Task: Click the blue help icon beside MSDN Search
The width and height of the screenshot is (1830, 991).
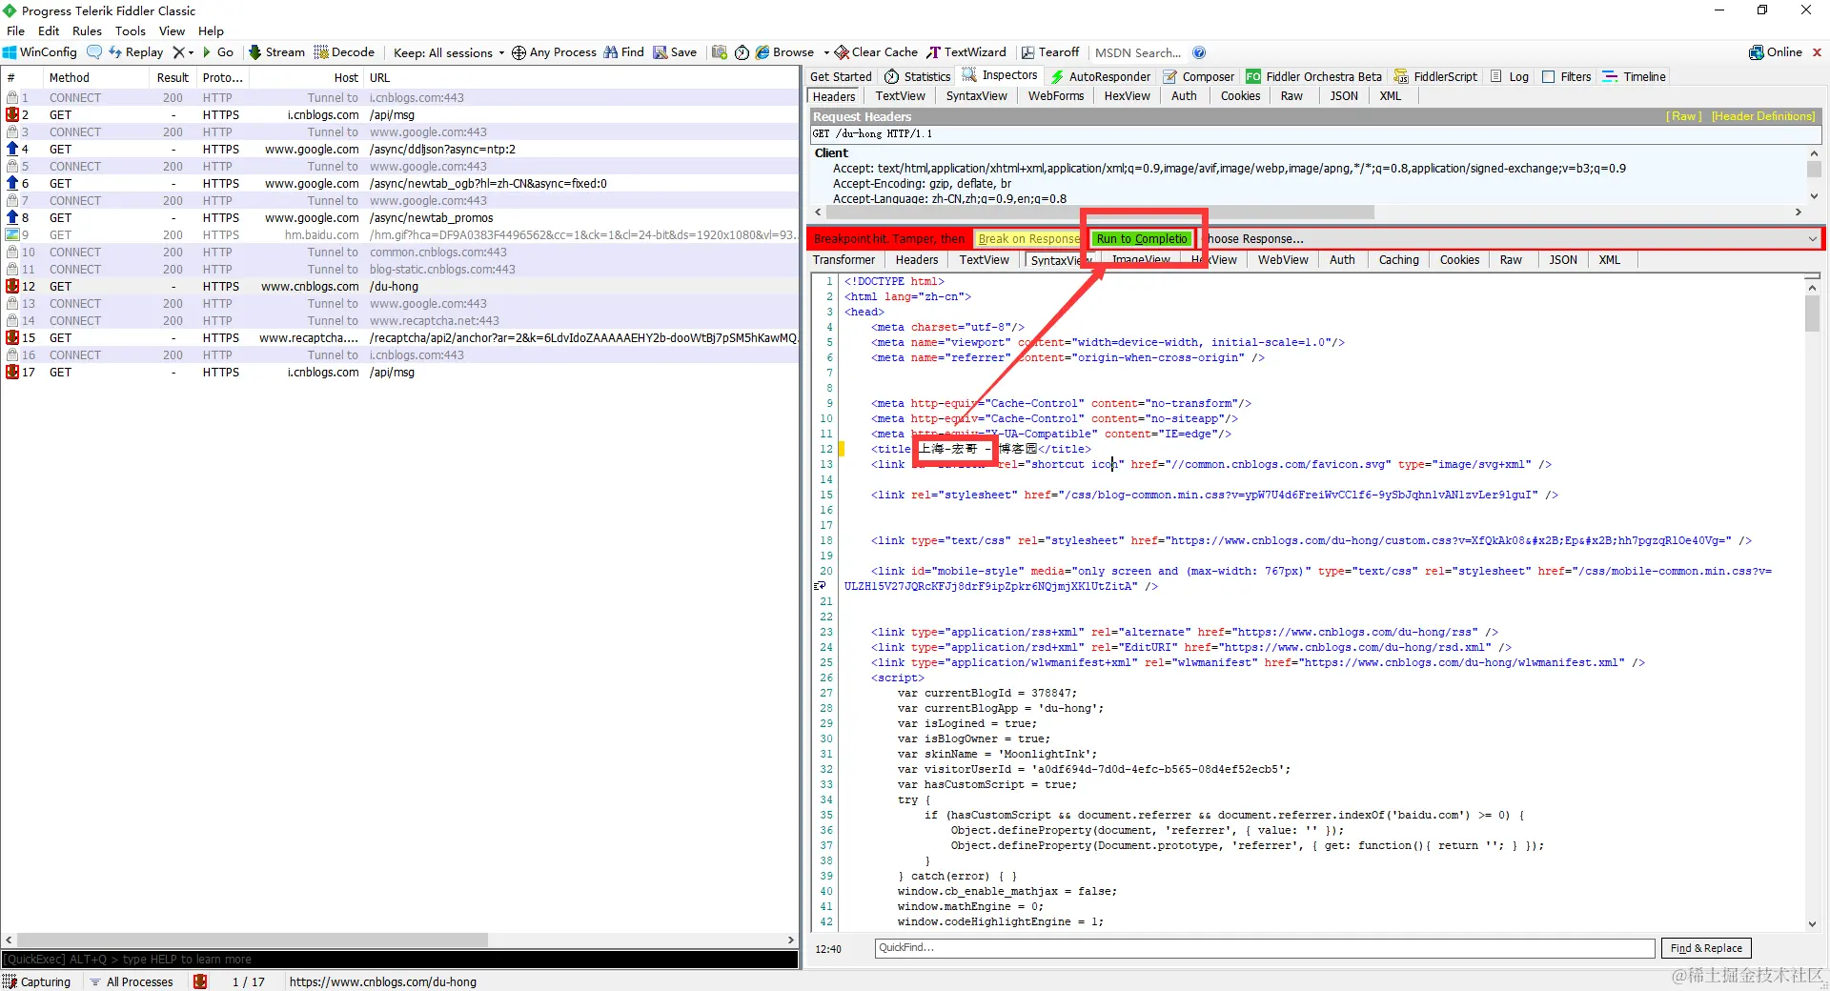Action: click(1199, 52)
